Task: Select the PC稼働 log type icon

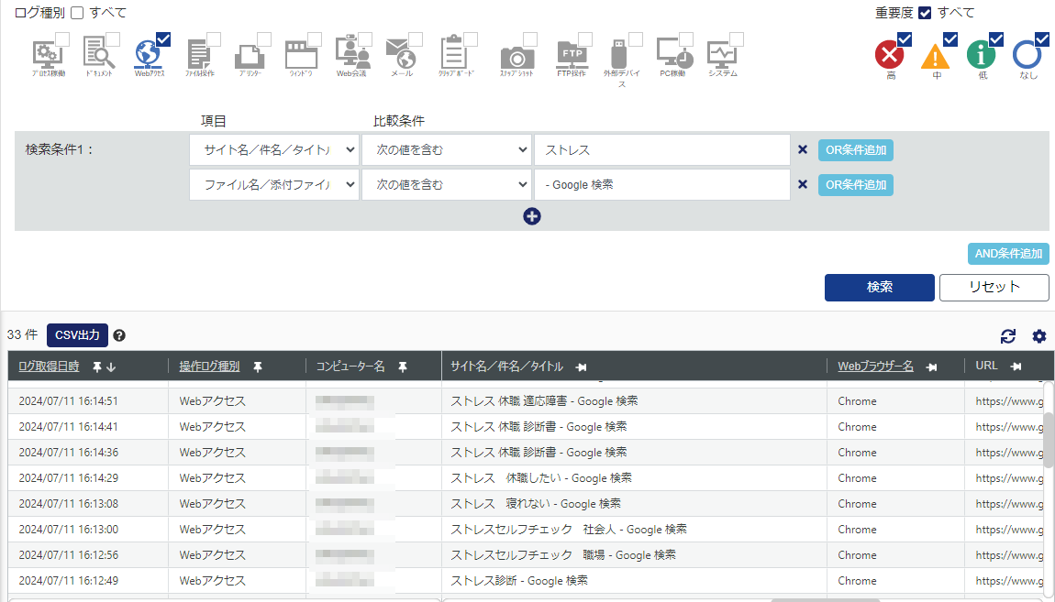Action: pyautogui.click(x=674, y=53)
